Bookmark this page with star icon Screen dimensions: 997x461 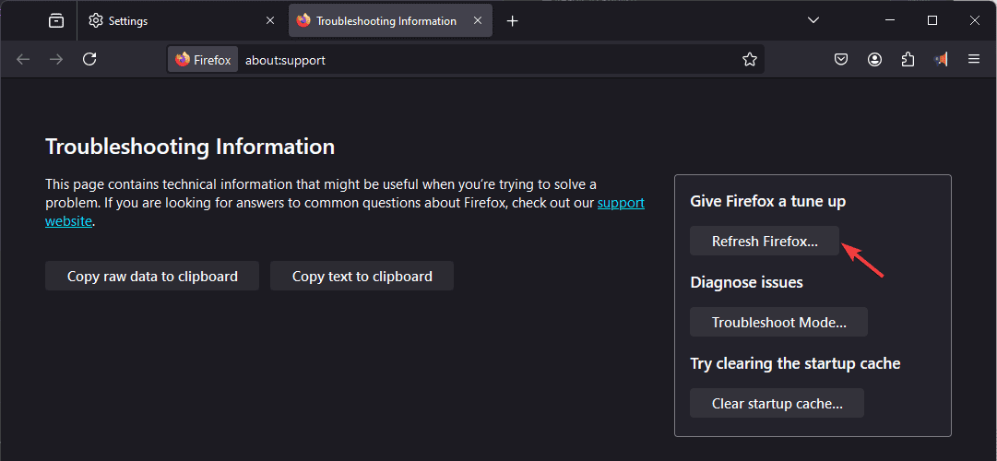[750, 60]
